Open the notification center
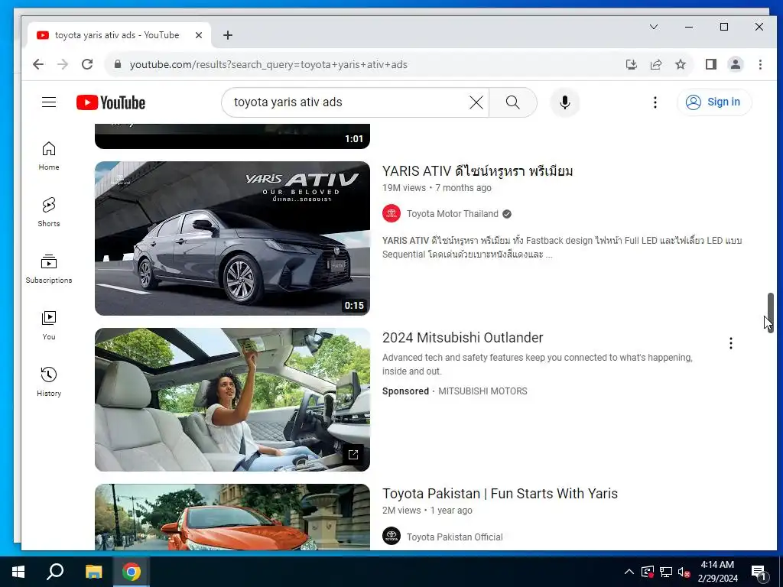 point(759,572)
